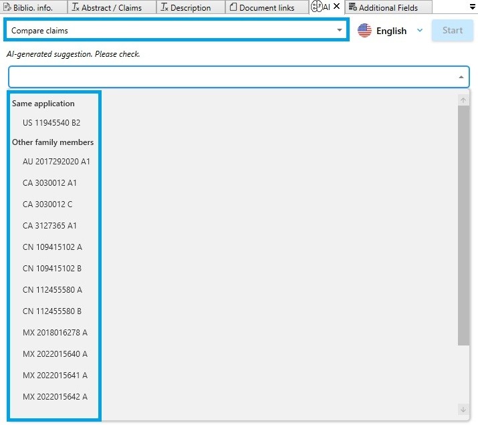Open the Description tab
478x425 pixels.
click(190, 8)
